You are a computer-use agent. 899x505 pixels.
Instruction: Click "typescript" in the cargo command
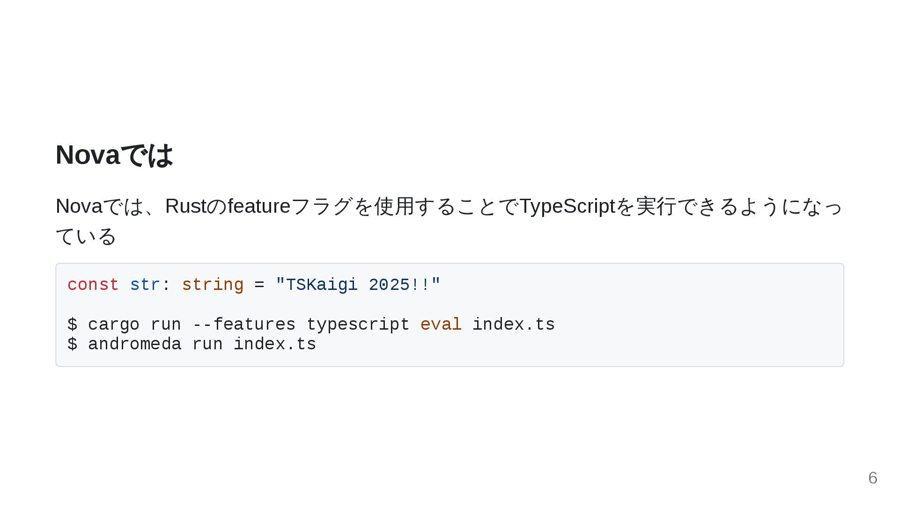click(358, 325)
